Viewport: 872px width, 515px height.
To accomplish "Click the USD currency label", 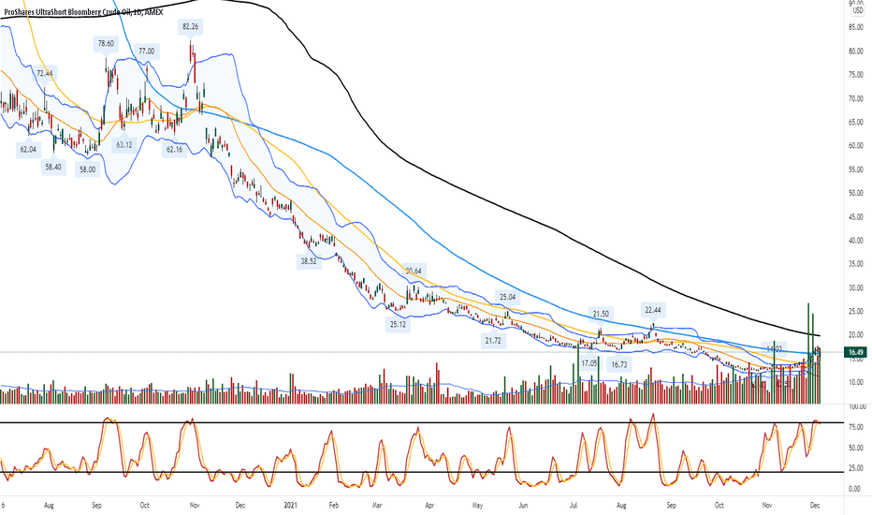I will tap(858, 10).
